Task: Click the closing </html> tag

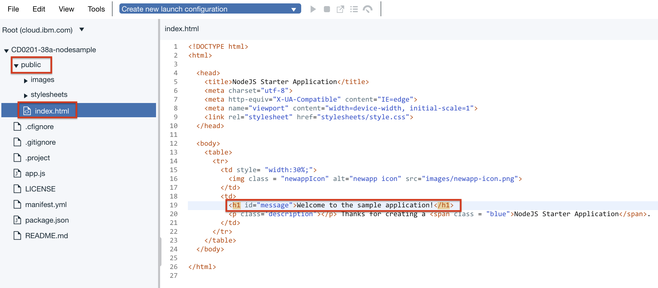Action: click(202, 267)
